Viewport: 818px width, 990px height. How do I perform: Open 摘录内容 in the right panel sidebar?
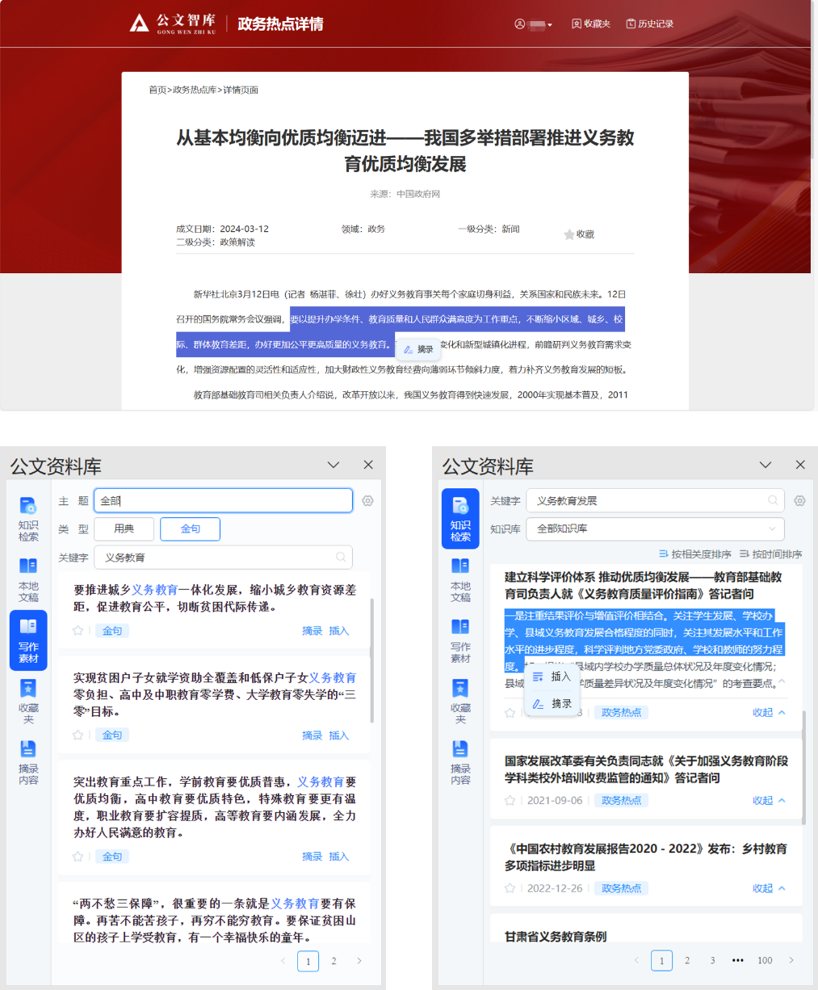point(460,762)
